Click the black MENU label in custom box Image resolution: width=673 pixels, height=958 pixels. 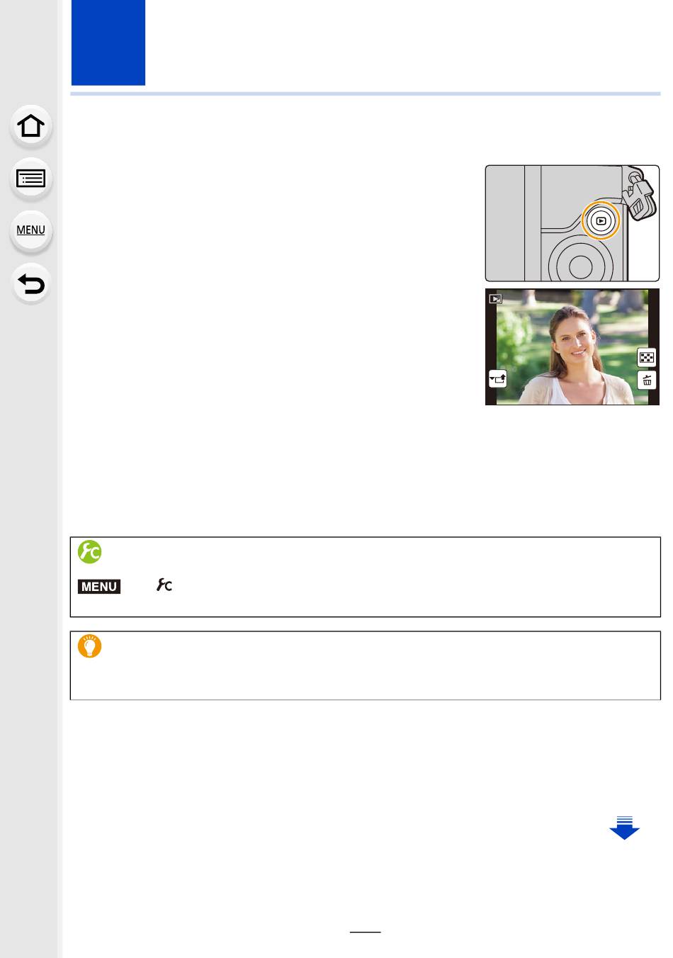point(99,586)
